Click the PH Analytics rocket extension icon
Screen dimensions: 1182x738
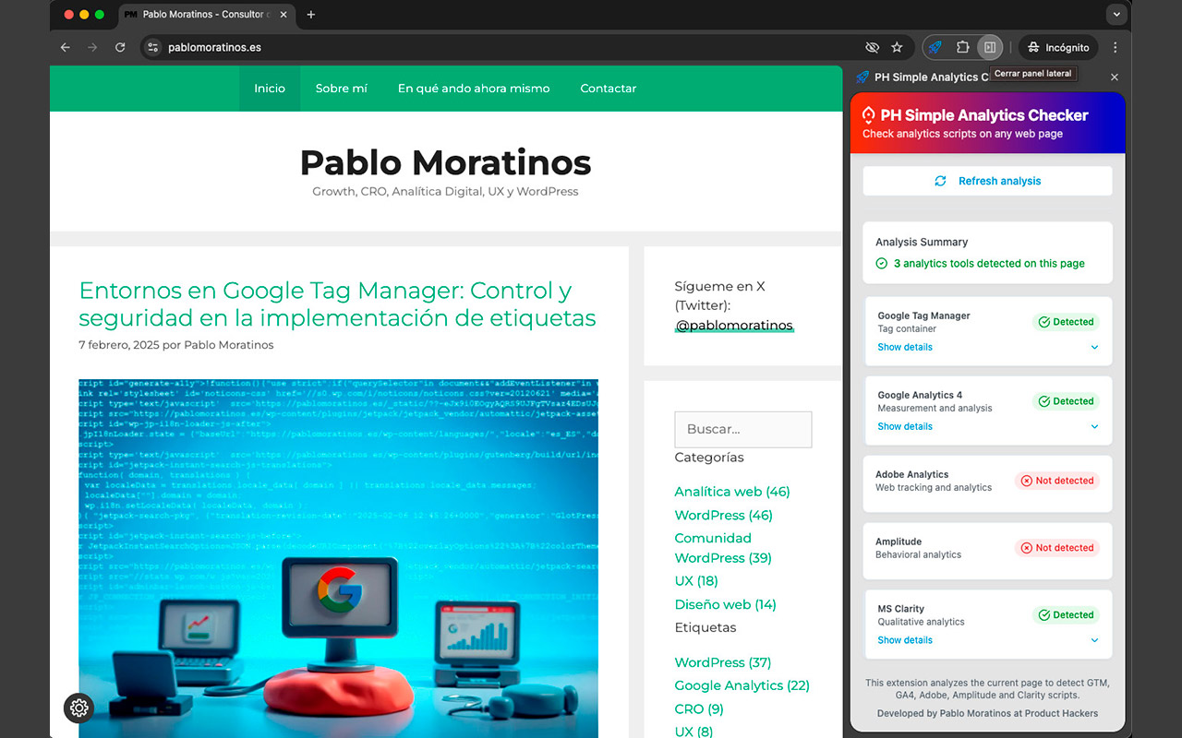(x=935, y=47)
